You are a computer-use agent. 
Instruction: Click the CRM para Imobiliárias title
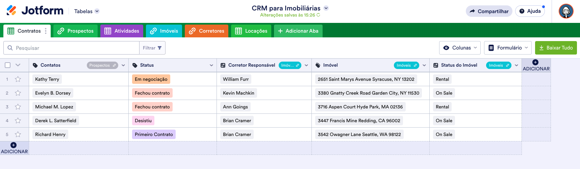click(286, 8)
